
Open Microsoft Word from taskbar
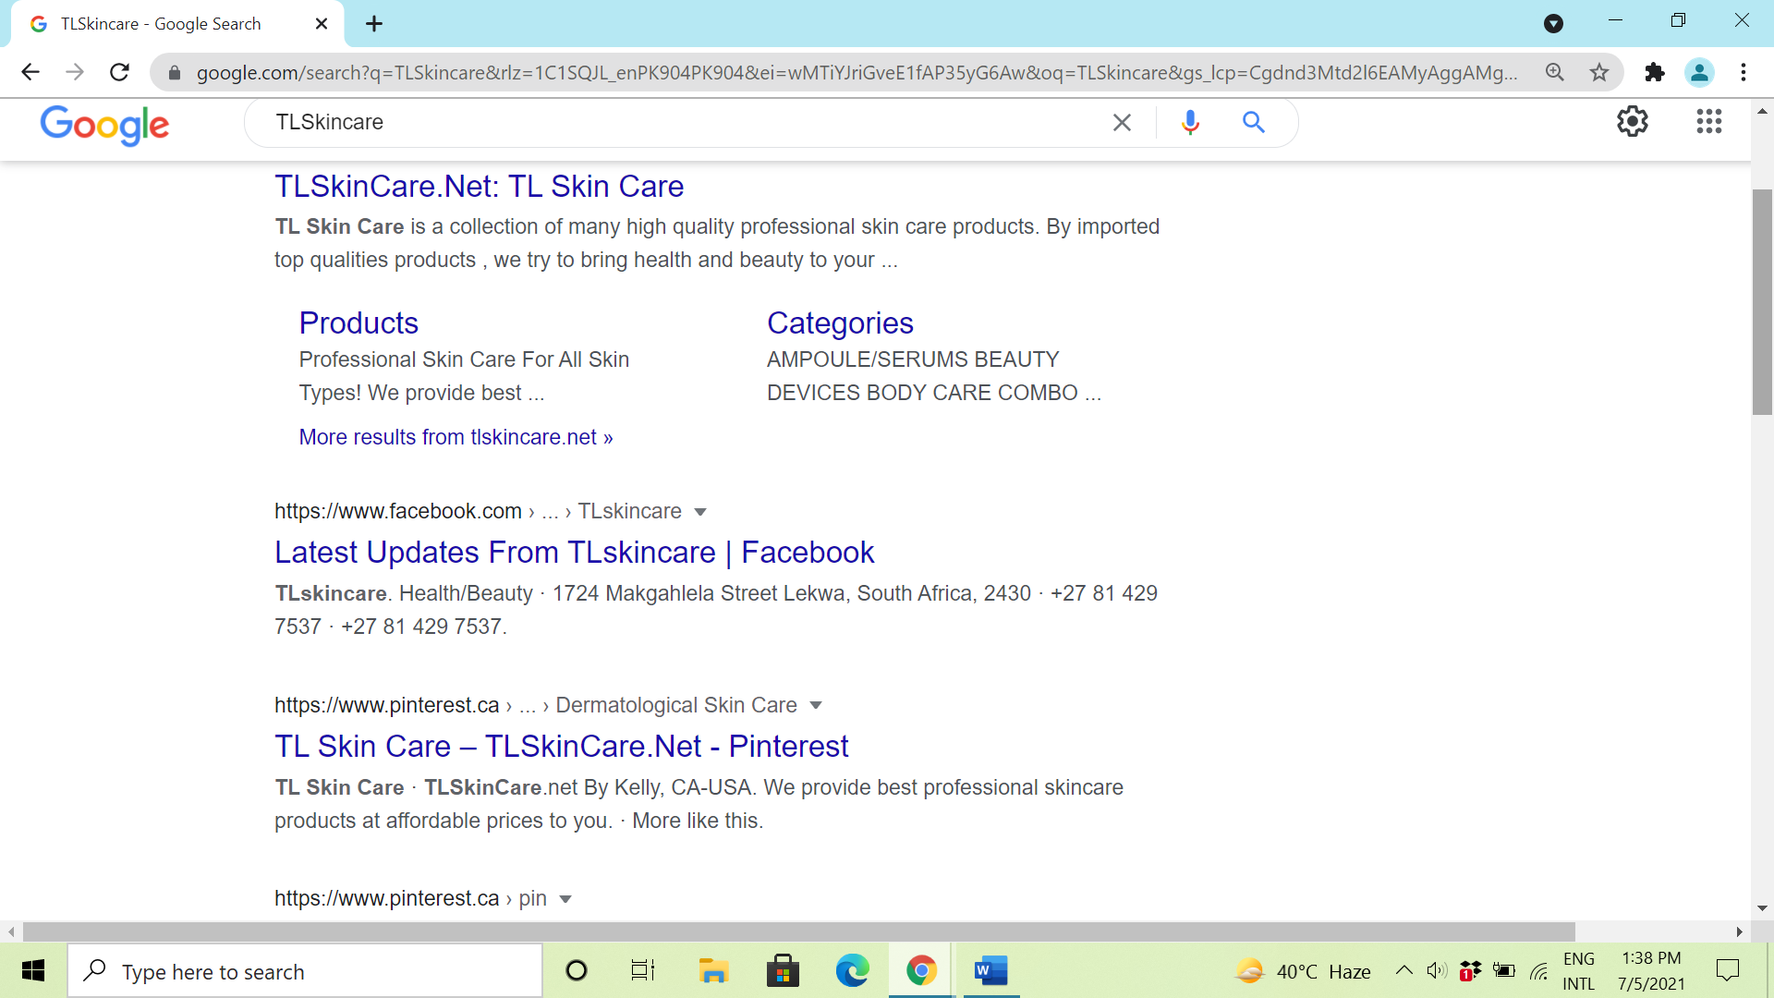(990, 970)
